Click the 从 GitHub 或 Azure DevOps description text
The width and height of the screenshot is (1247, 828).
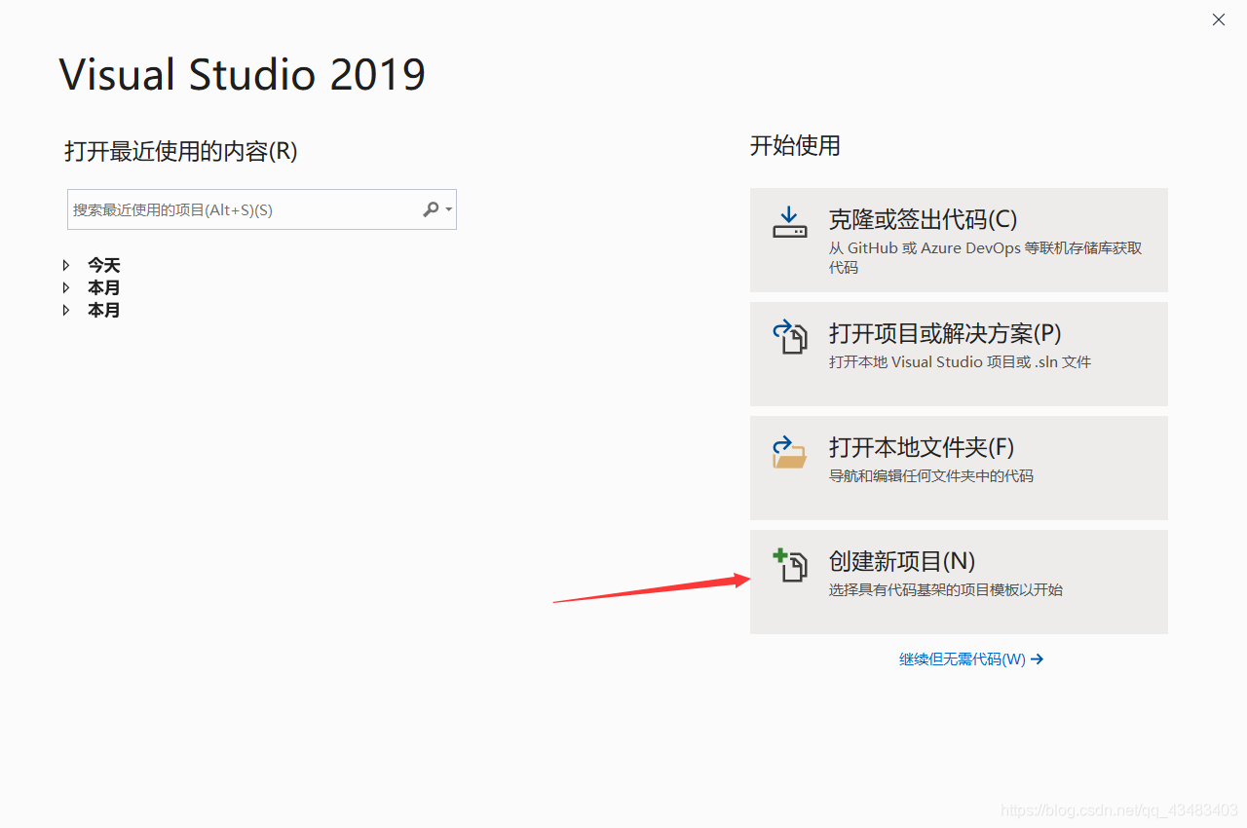985,257
